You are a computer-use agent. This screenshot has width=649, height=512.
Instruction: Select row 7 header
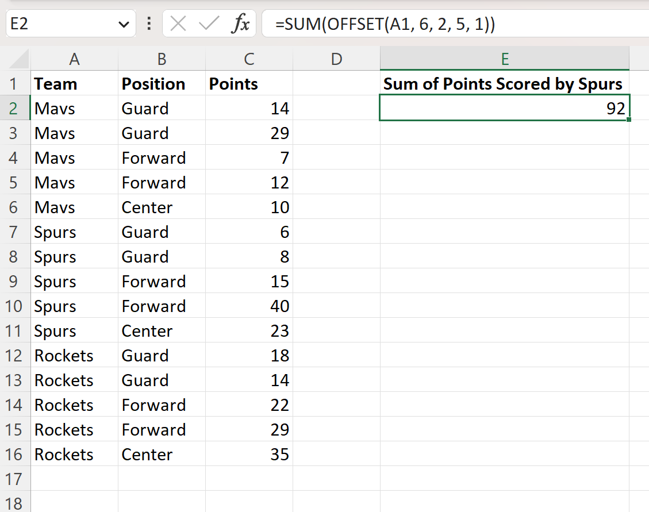[15, 232]
